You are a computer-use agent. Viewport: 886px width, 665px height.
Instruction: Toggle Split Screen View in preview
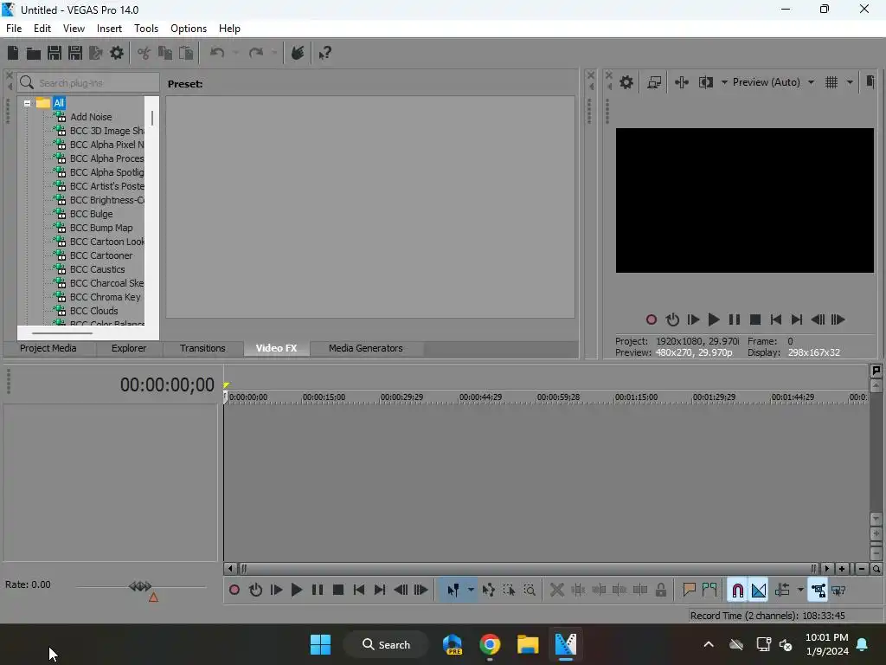click(x=706, y=82)
